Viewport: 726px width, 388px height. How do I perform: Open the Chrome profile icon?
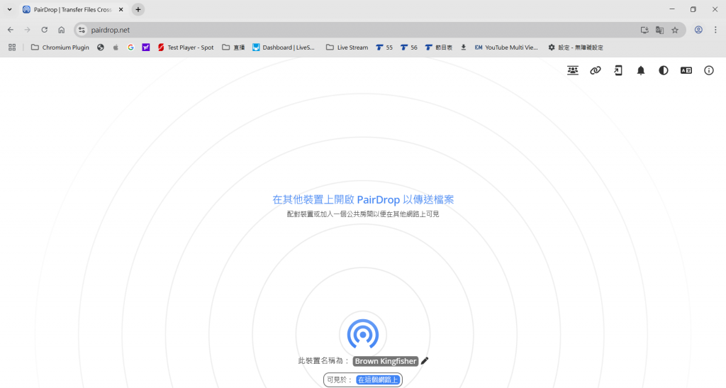pyautogui.click(x=698, y=30)
